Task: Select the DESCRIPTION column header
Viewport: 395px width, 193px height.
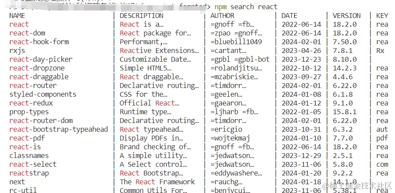Action: click(141, 16)
